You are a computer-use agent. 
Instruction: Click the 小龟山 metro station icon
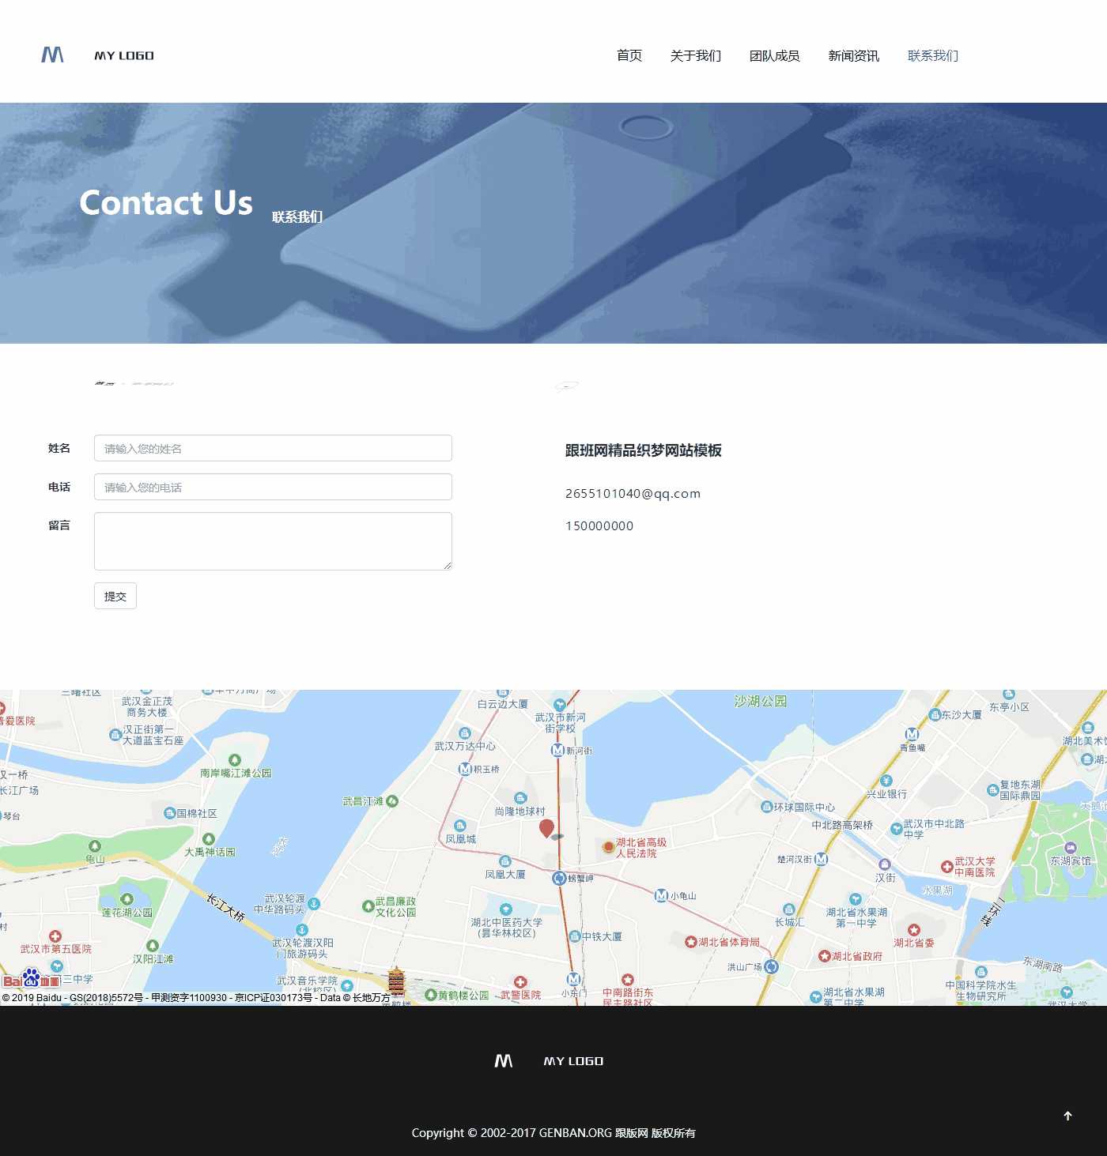coord(661,895)
